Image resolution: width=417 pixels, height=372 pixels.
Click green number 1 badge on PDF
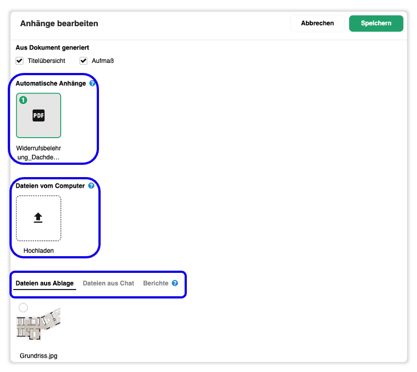click(x=23, y=100)
